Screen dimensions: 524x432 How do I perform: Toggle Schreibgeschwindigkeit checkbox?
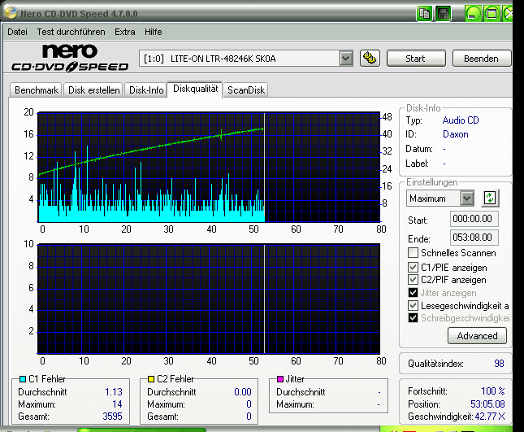(x=413, y=317)
